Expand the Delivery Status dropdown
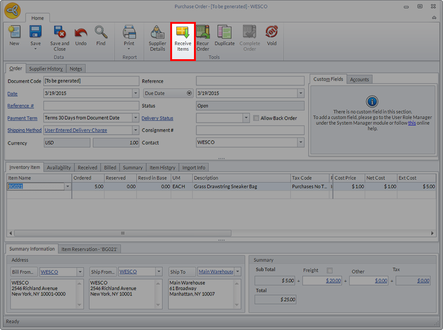The height and width of the screenshot is (330, 443). tap(246, 118)
